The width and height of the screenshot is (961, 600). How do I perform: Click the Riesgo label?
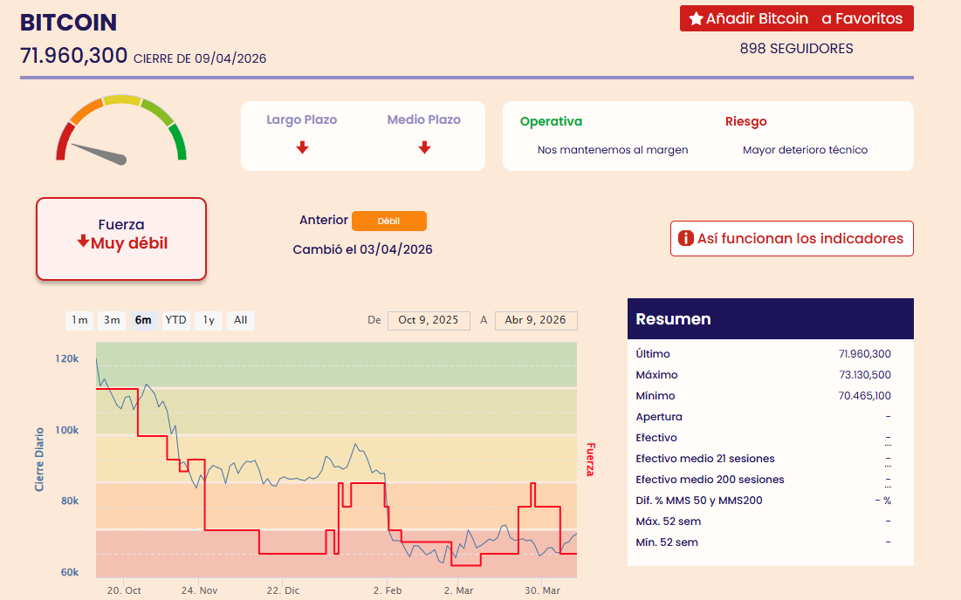pos(746,121)
